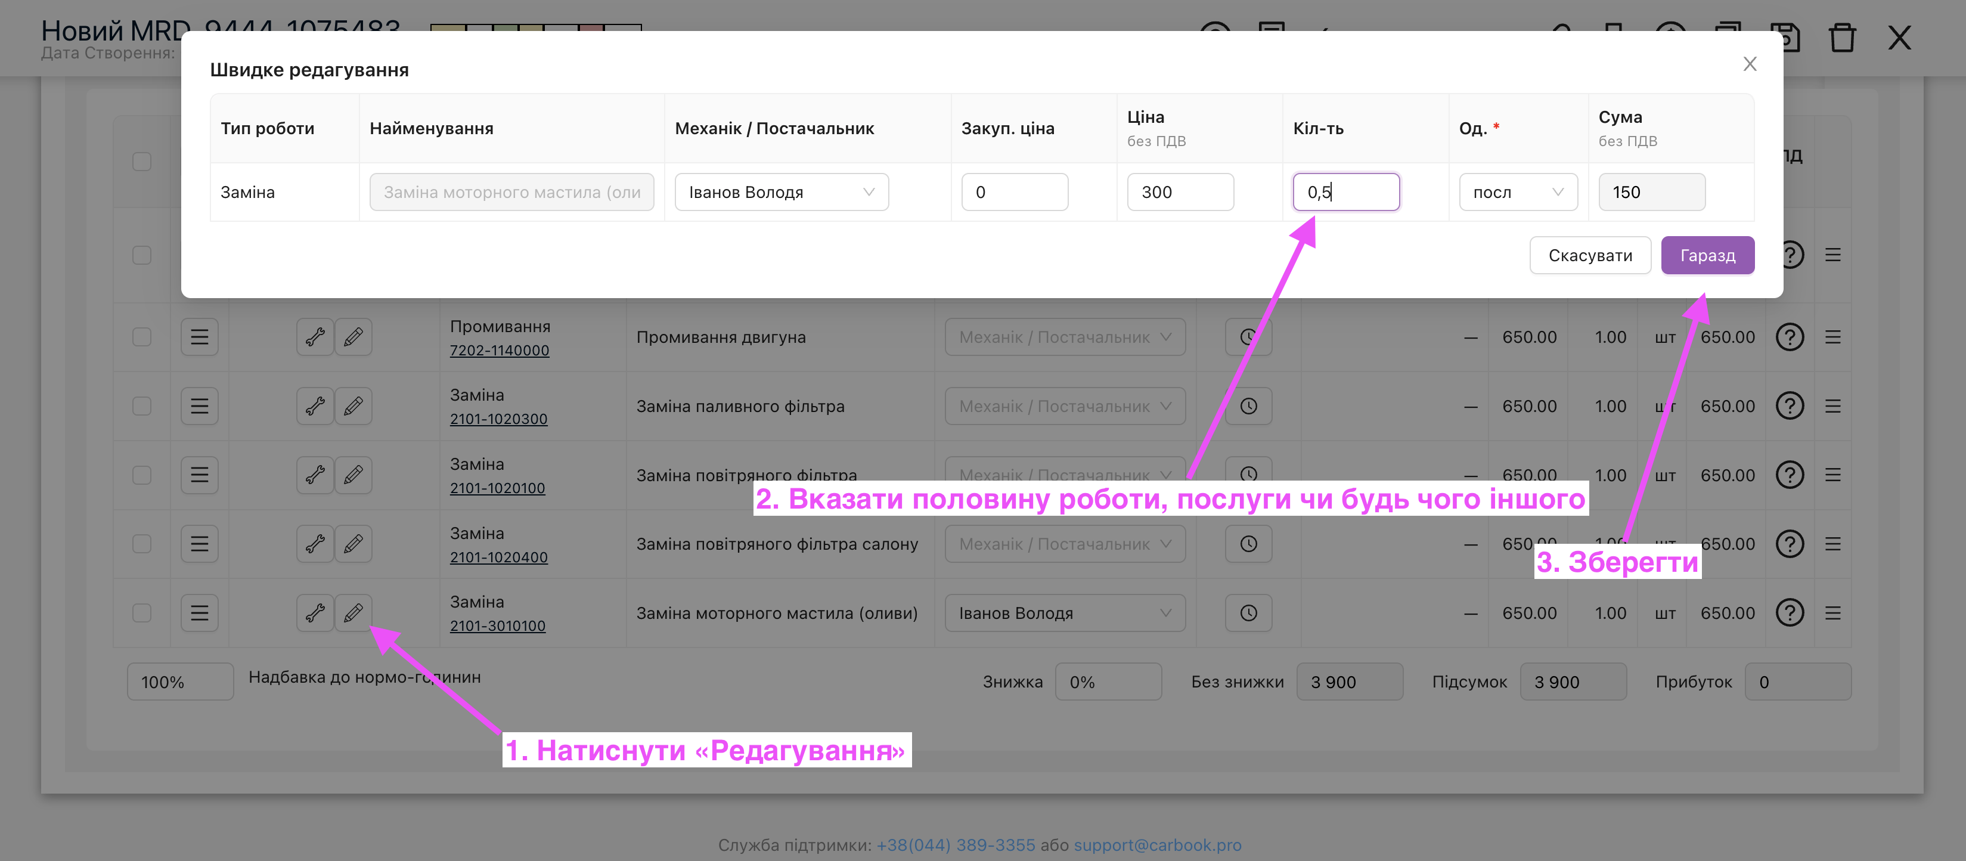The height and width of the screenshot is (861, 1966).
Task: Open support@carbook.pro email link
Action: tap(1157, 845)
